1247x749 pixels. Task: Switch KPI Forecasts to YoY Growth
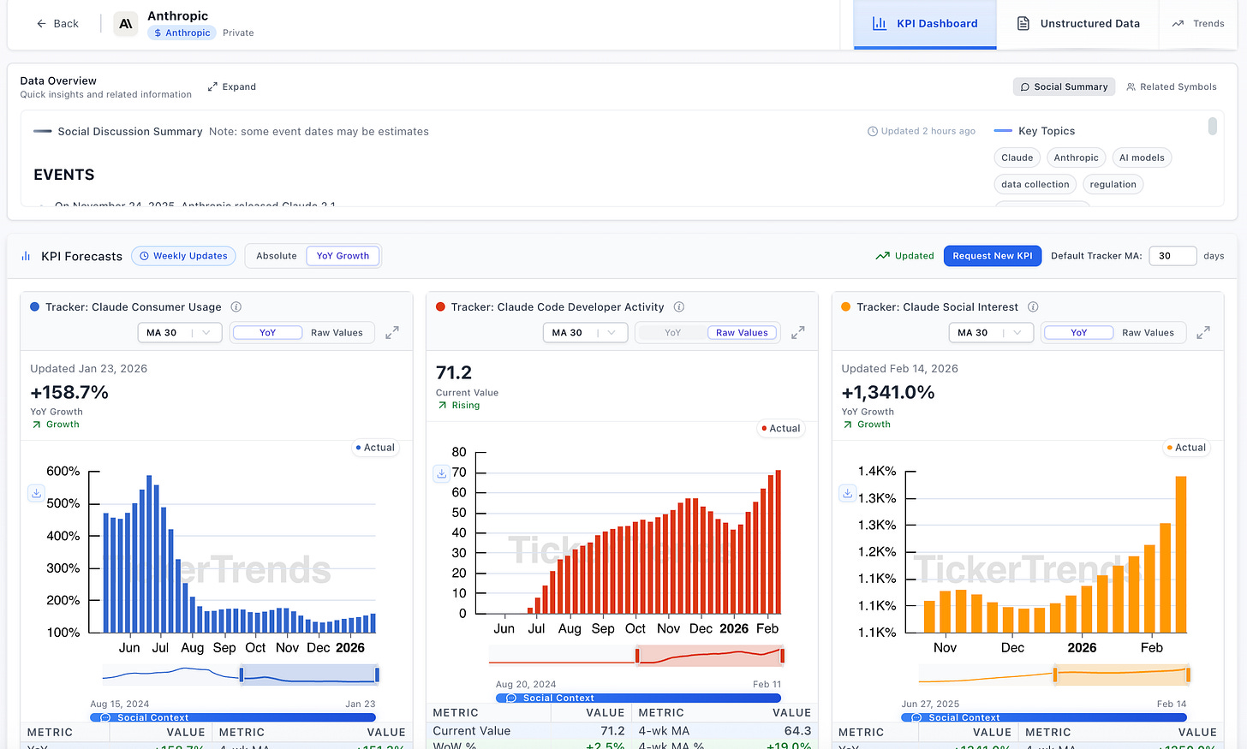[x=343, y=256]
